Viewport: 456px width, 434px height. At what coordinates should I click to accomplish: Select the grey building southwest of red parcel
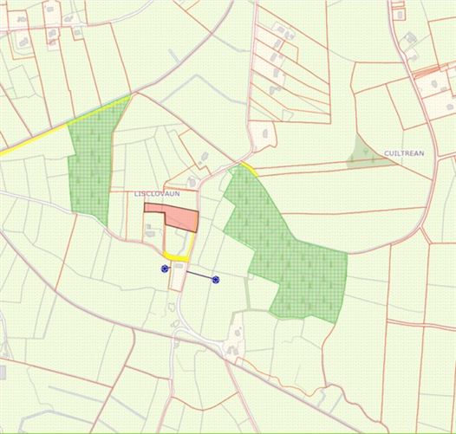coord(150,230)
